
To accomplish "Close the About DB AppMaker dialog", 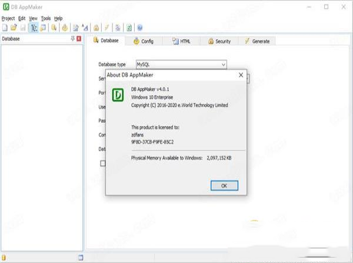I will (241, 75).
